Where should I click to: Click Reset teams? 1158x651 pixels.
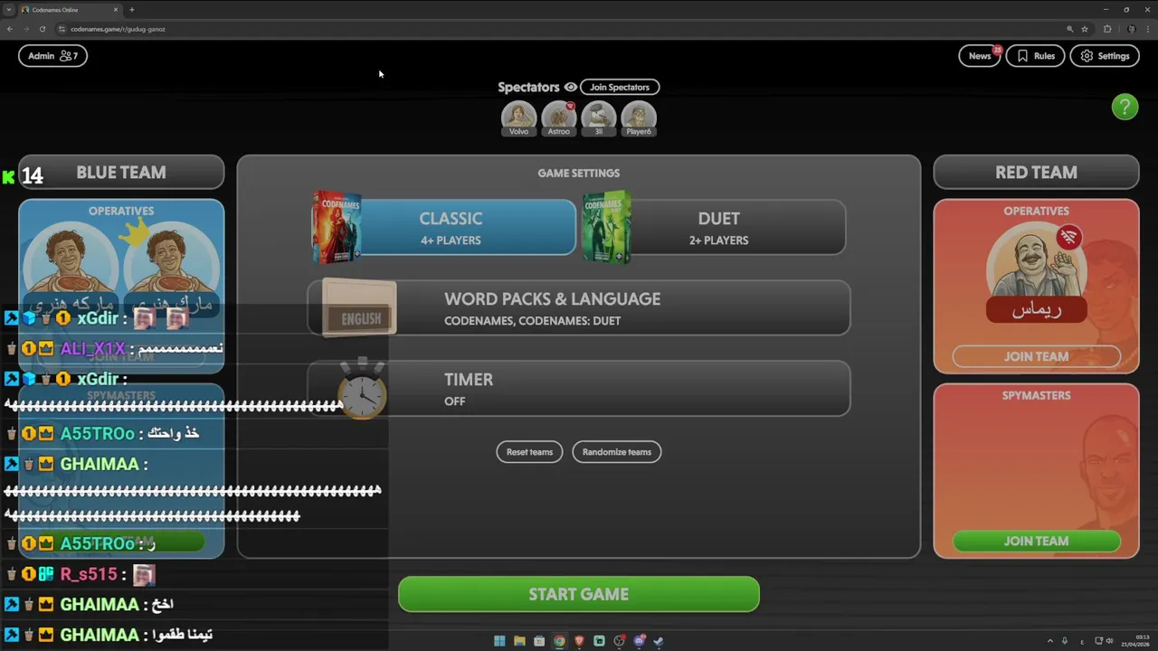pos(529,452)
